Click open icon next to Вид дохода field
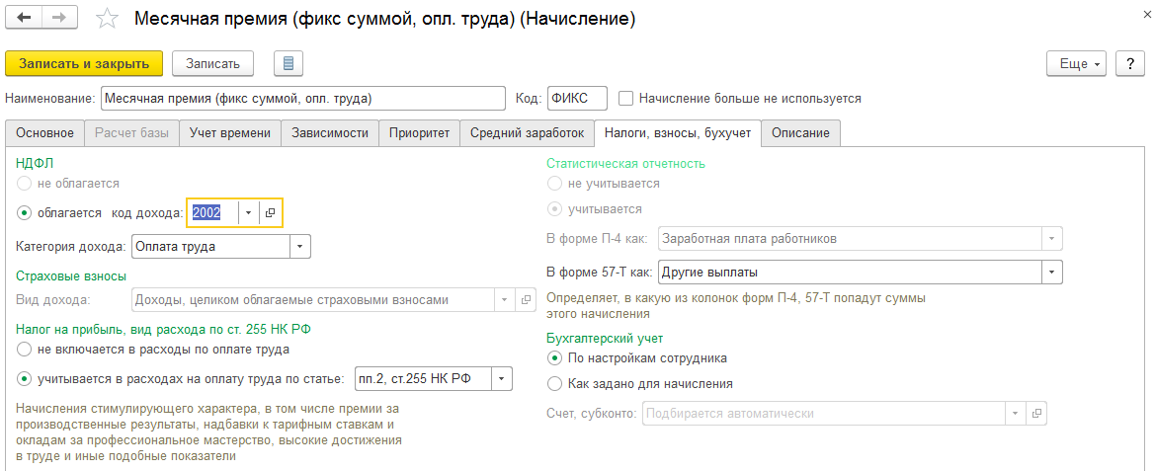The width and height of the screenshot is (1155, 471). [526, 299]
